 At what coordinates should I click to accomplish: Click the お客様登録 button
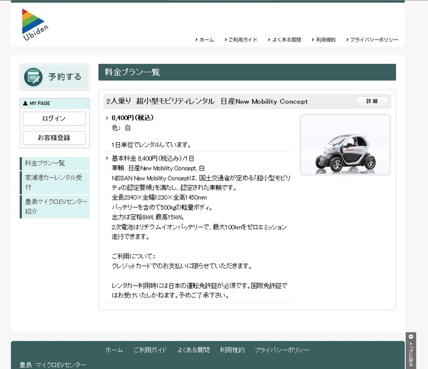54,137
